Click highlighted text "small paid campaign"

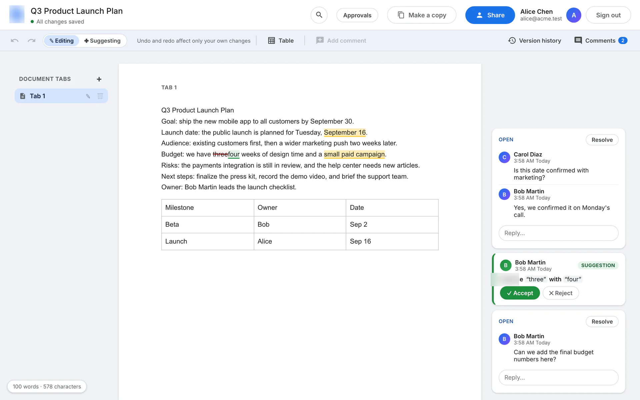pos(354,154)
